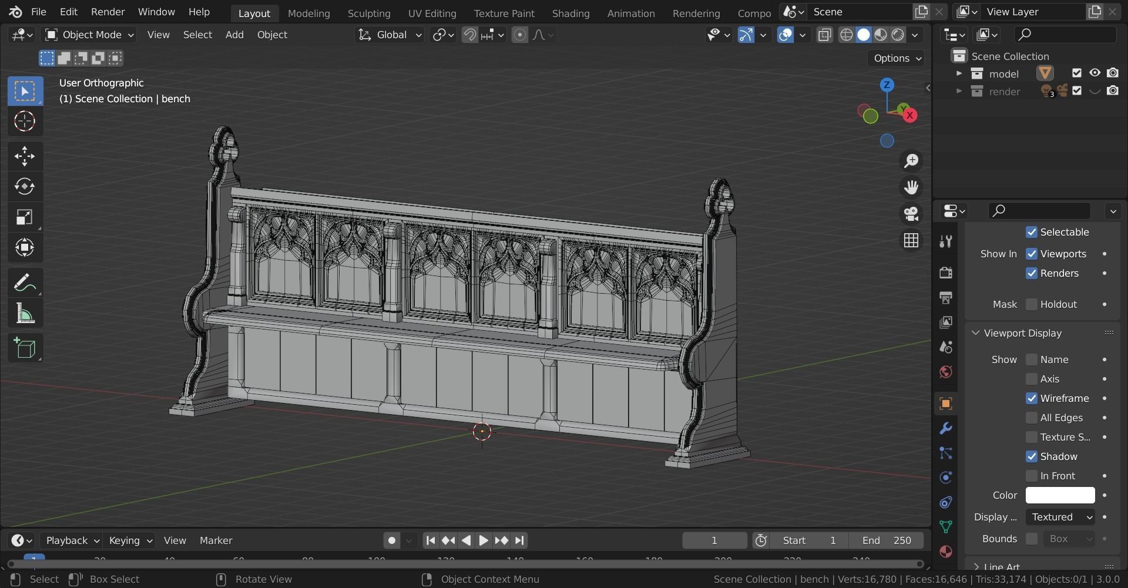Open the Render properties tab
Viewport: 1128px width, 588px height.
945,273
